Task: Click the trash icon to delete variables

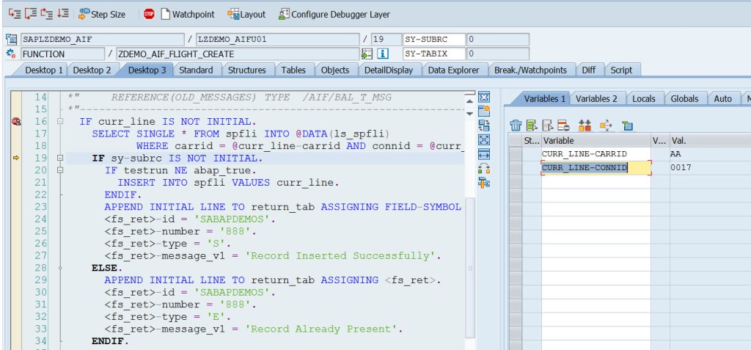Action: point(516,125)
